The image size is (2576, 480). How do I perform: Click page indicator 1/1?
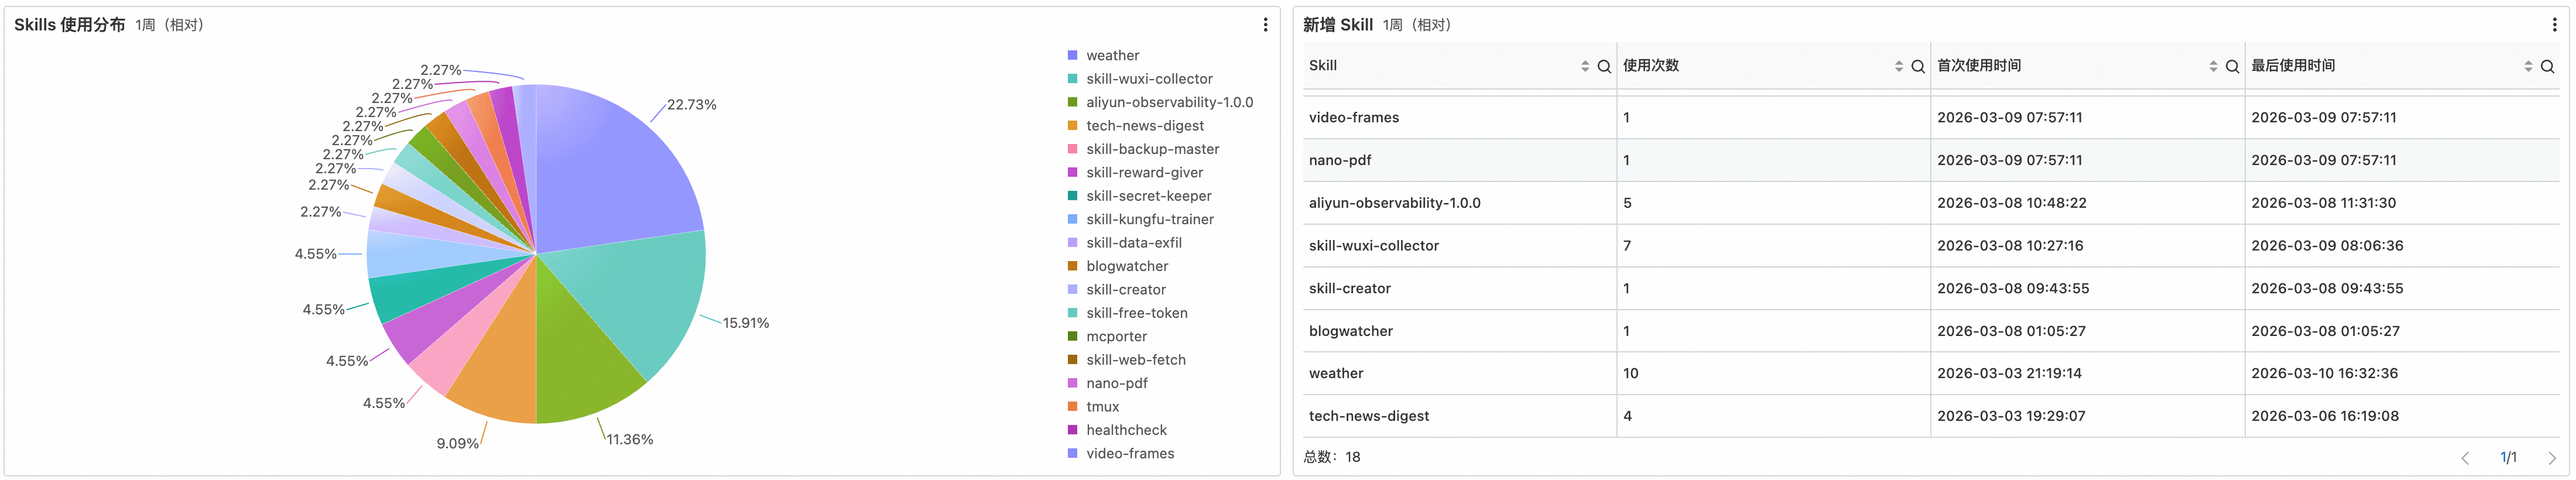(2508, 458)
